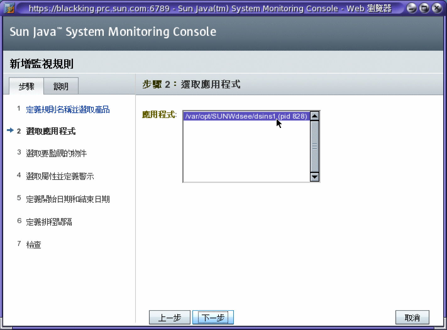The height and width of the screenshot is (330, 447).
Task: Click the current-step arrow indicator beside step 2
Action: click(x=10, y=130)
